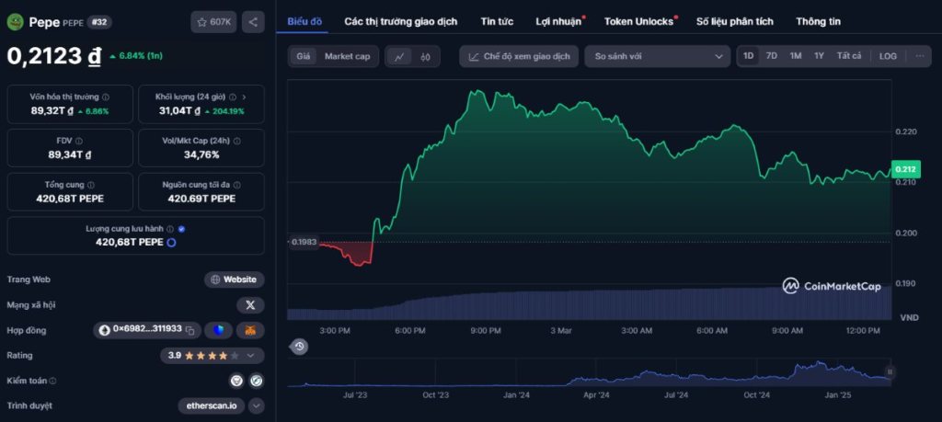Click the history clock icon below chart

point(299,347)
